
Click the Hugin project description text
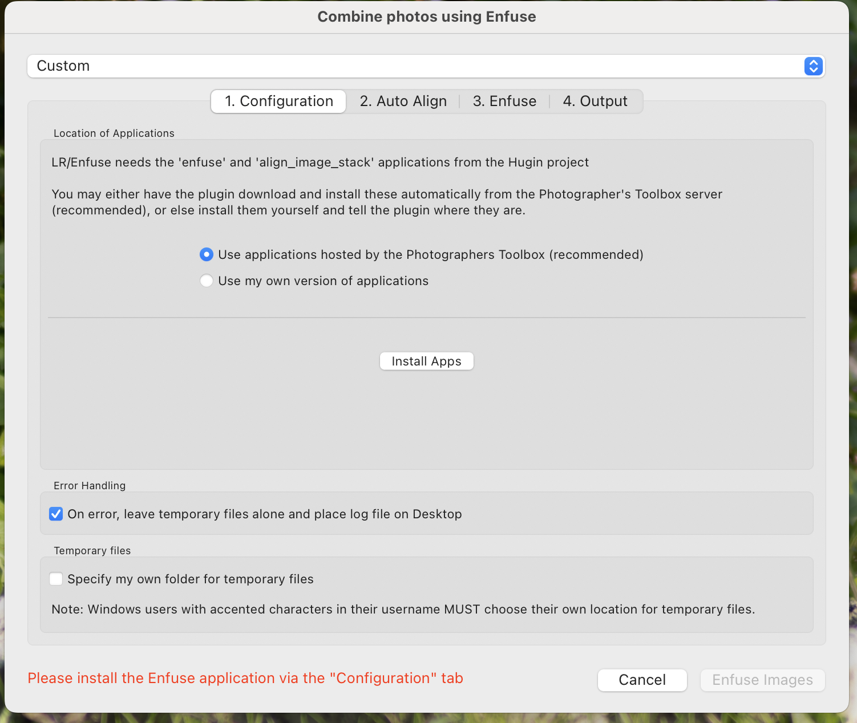(x=320, y=163)
